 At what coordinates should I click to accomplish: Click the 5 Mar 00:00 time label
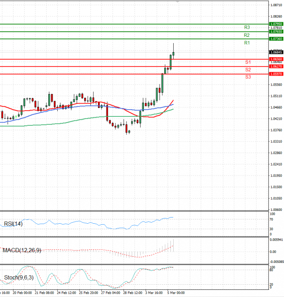[x=176, y=293]
